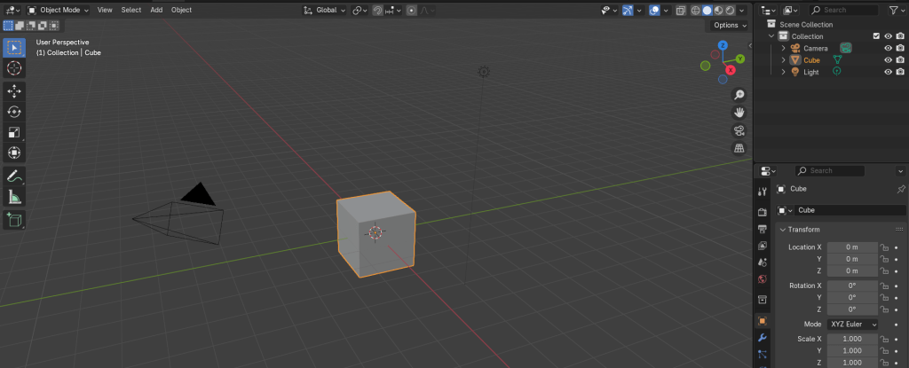Click the Options button in viewport
The width and height of the screenshot is (909, 368).
click(x=729, y=25)
